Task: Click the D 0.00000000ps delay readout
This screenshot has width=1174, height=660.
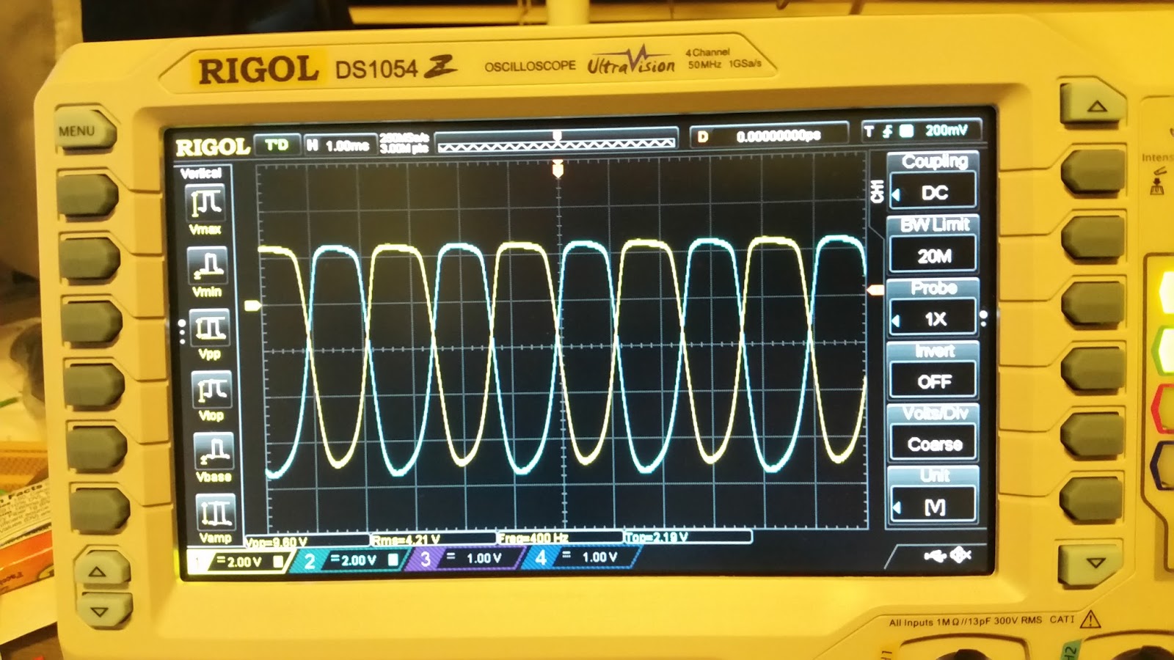Action: pyautogui.click(x=769, y=136)
